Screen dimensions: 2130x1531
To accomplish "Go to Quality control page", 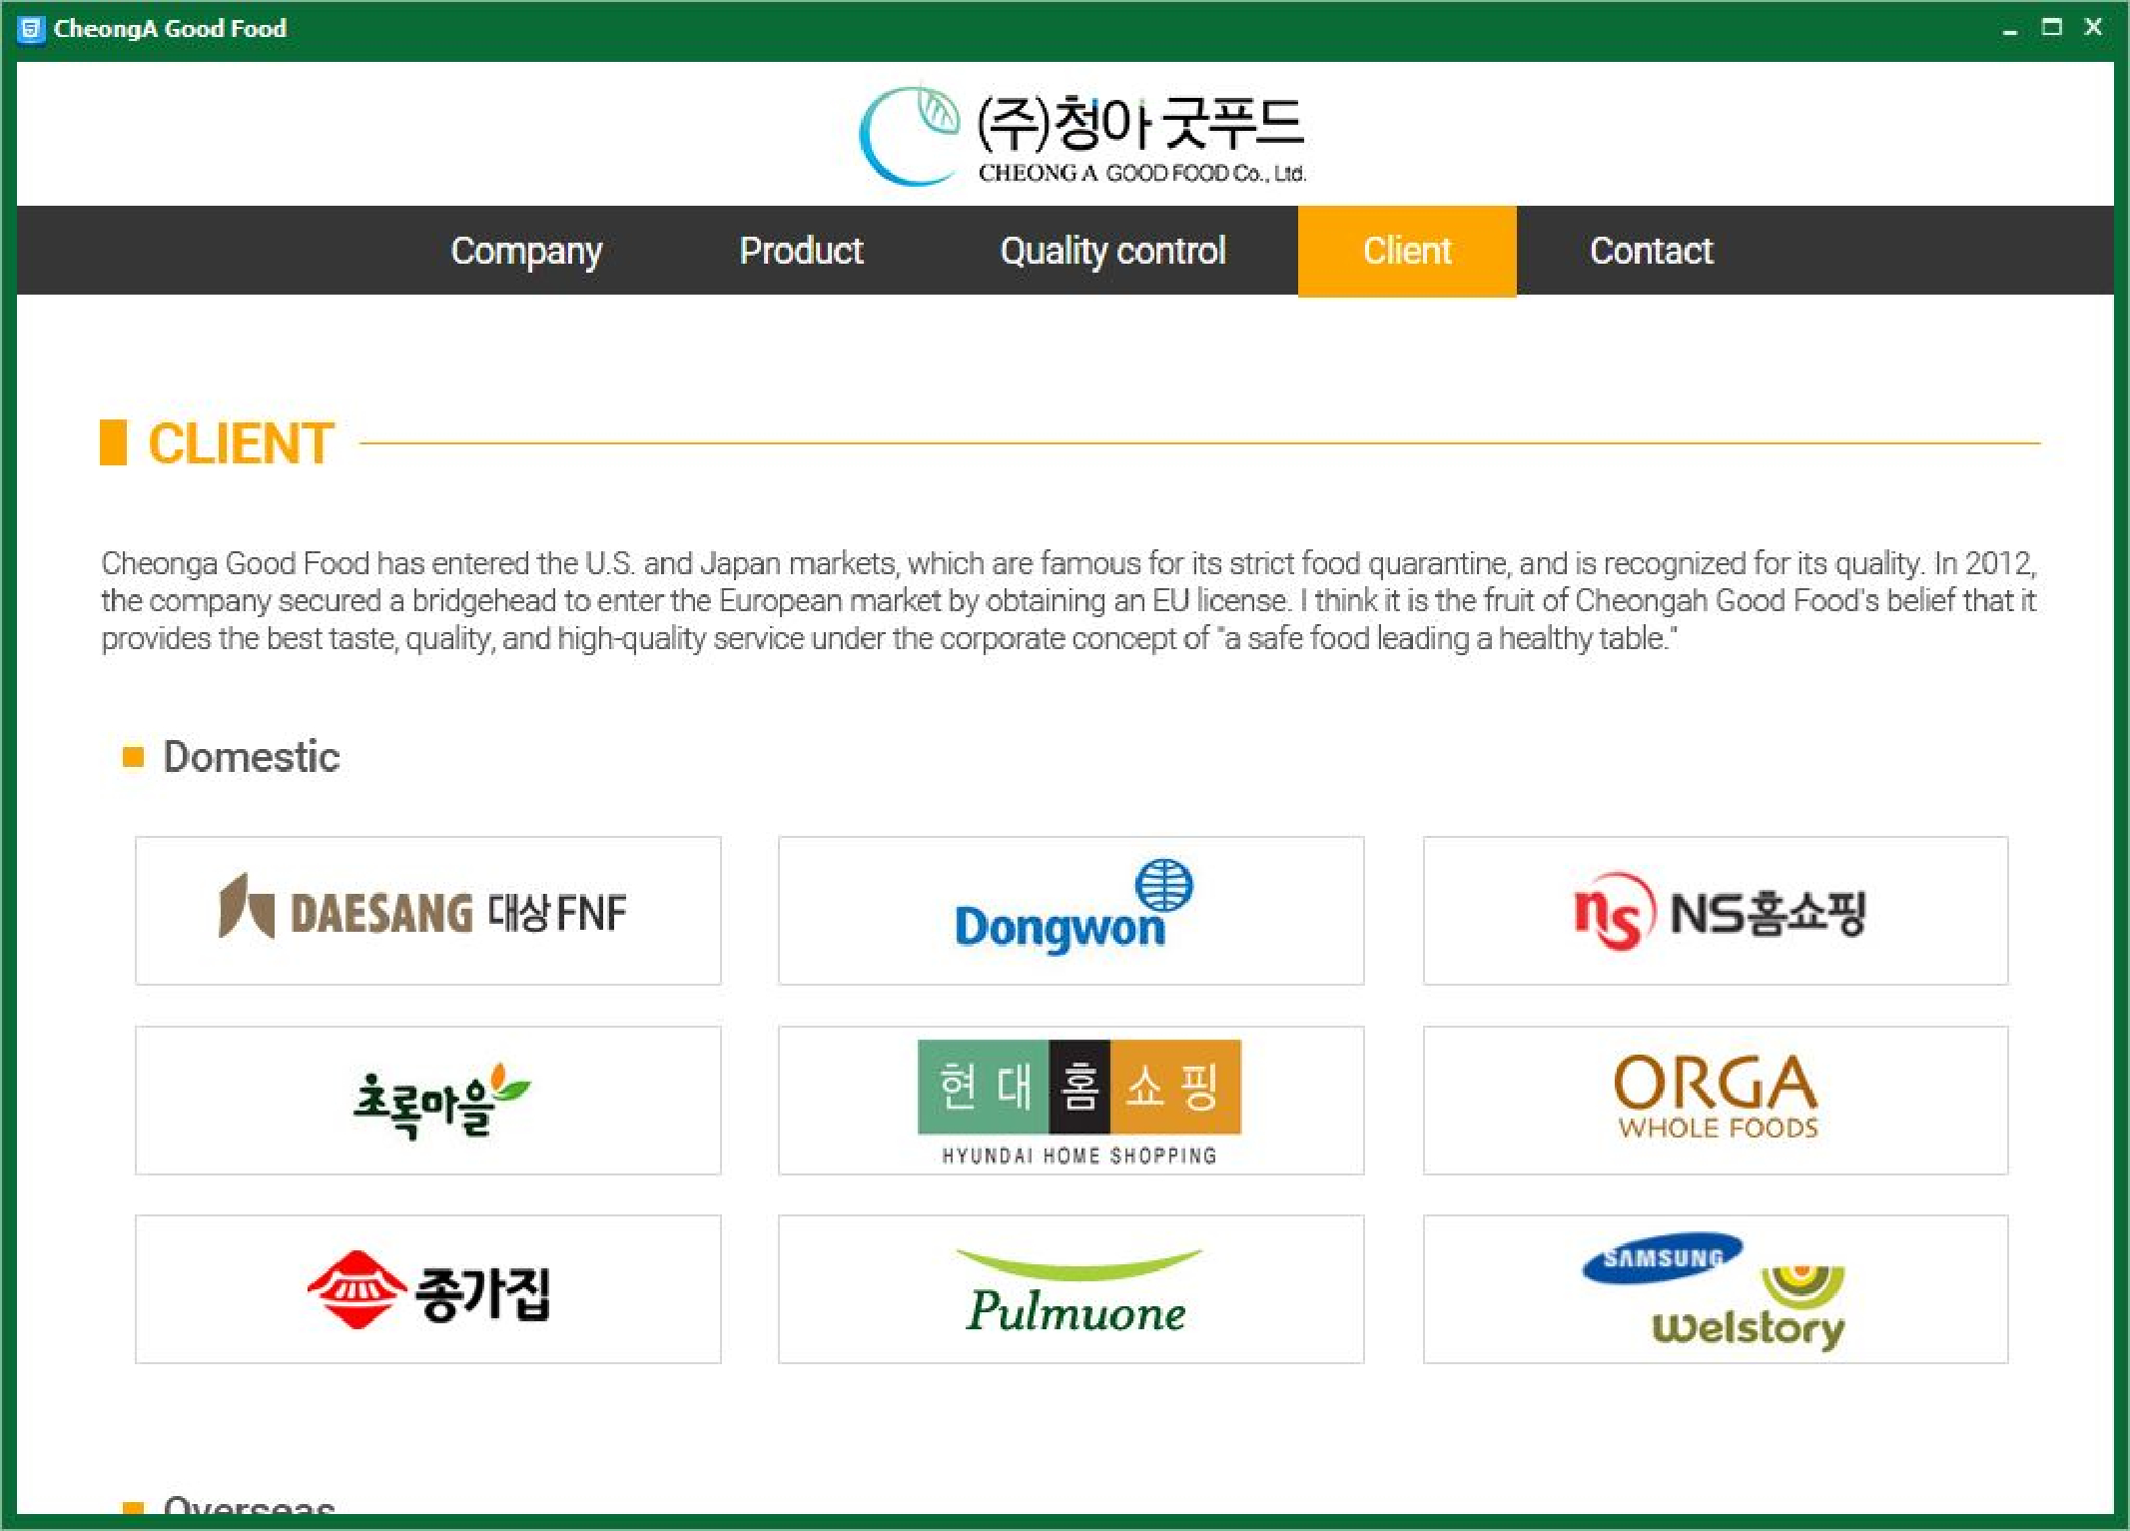I will pos(1112,251).
